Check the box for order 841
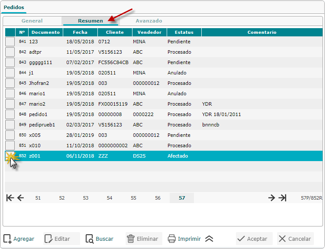The height and width of the screenshot is (249, 326). pyautogui.click(x=10, y=42)
